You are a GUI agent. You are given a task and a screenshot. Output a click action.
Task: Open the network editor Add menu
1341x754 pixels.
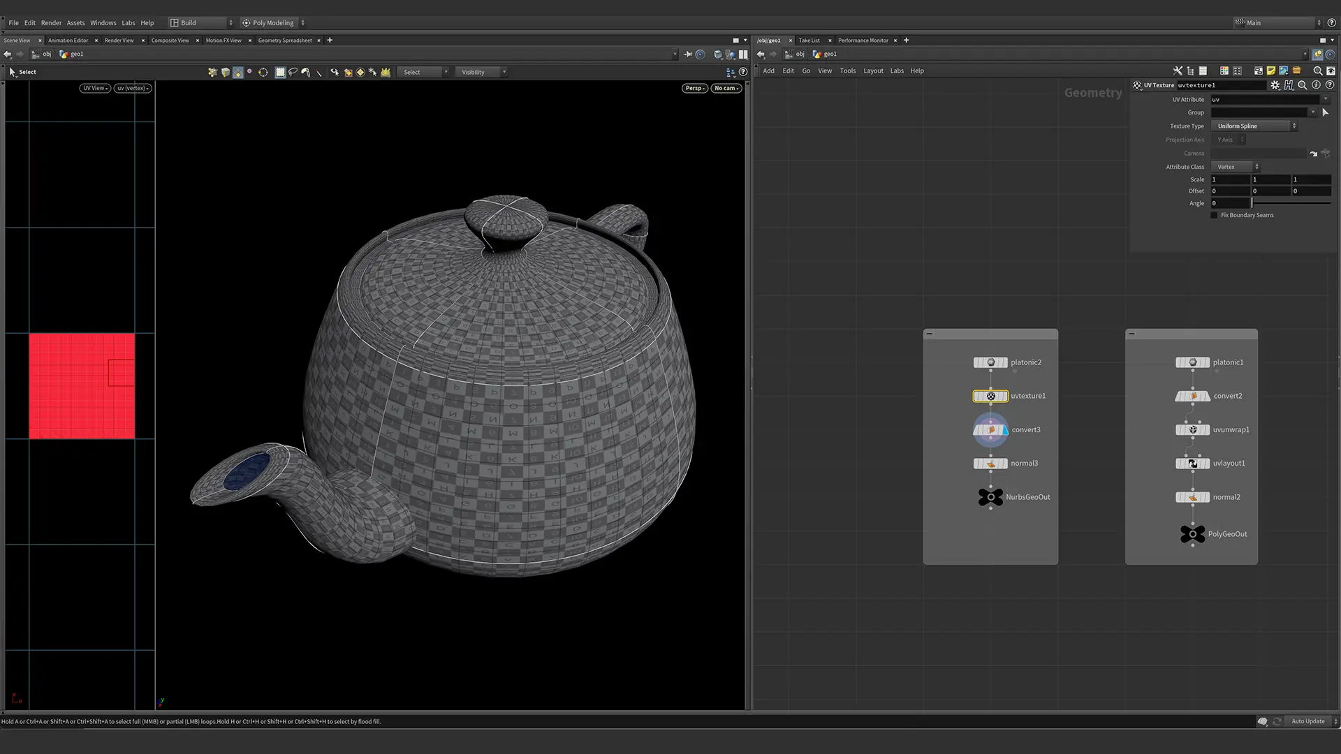[768, 71]
